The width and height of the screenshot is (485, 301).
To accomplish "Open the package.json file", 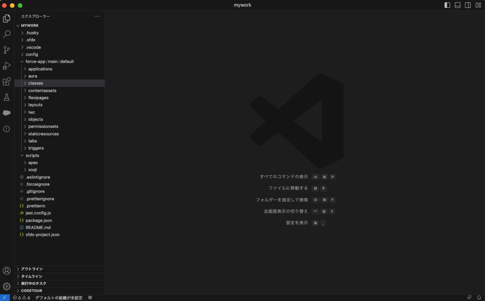I will [60, 220].
